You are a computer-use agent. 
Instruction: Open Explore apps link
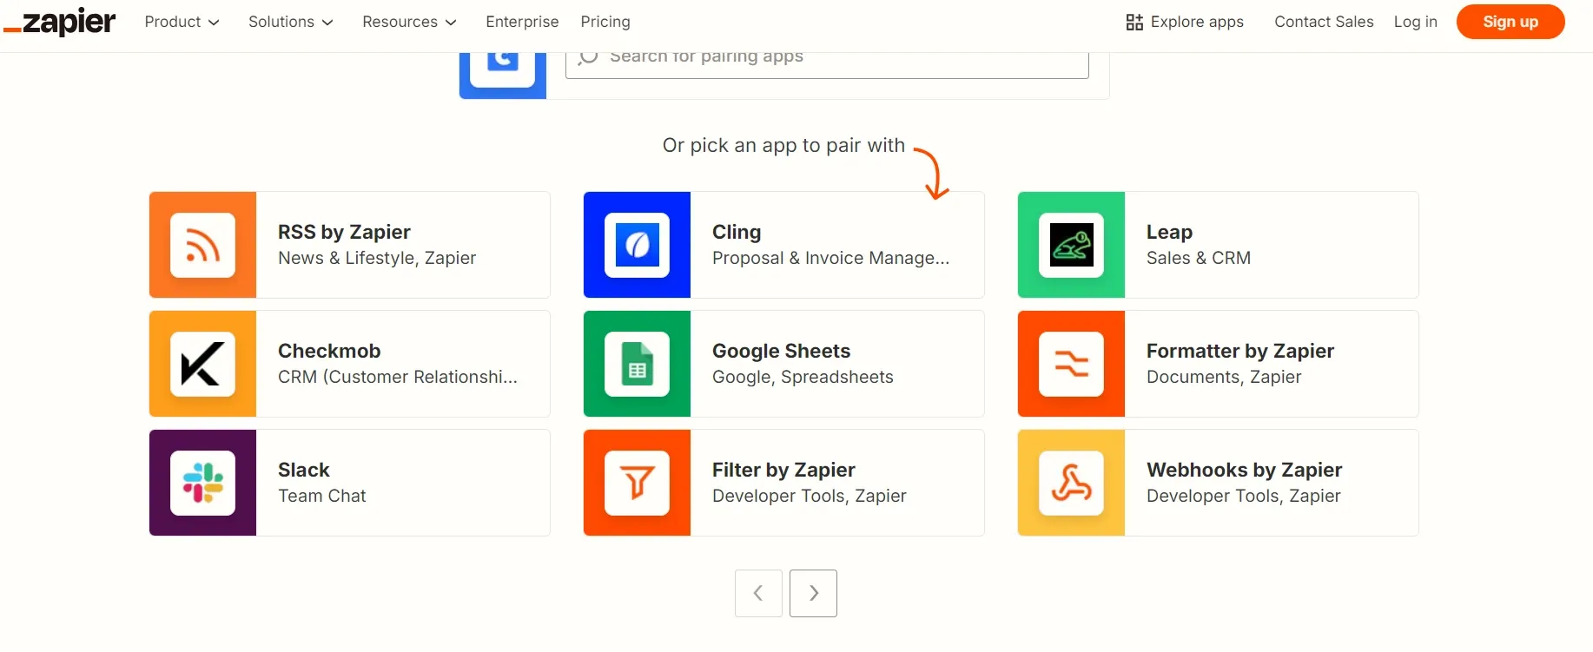[1185, 22]
